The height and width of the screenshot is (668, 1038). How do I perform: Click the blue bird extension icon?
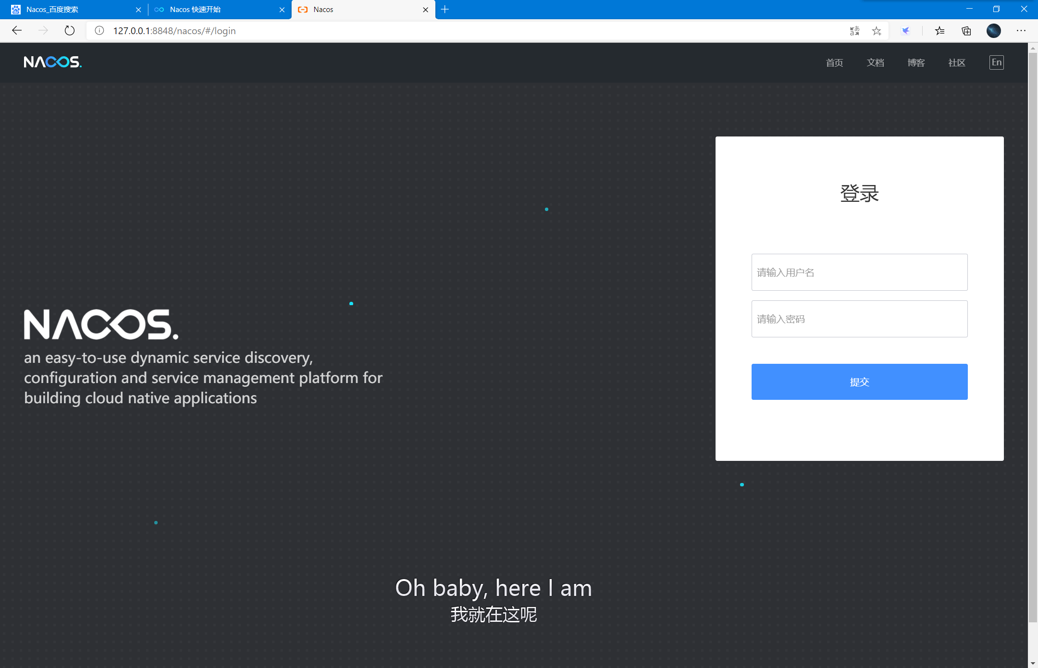click(905, 31)
